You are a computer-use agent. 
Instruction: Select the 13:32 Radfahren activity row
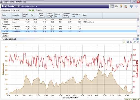[x=69, y=20]
